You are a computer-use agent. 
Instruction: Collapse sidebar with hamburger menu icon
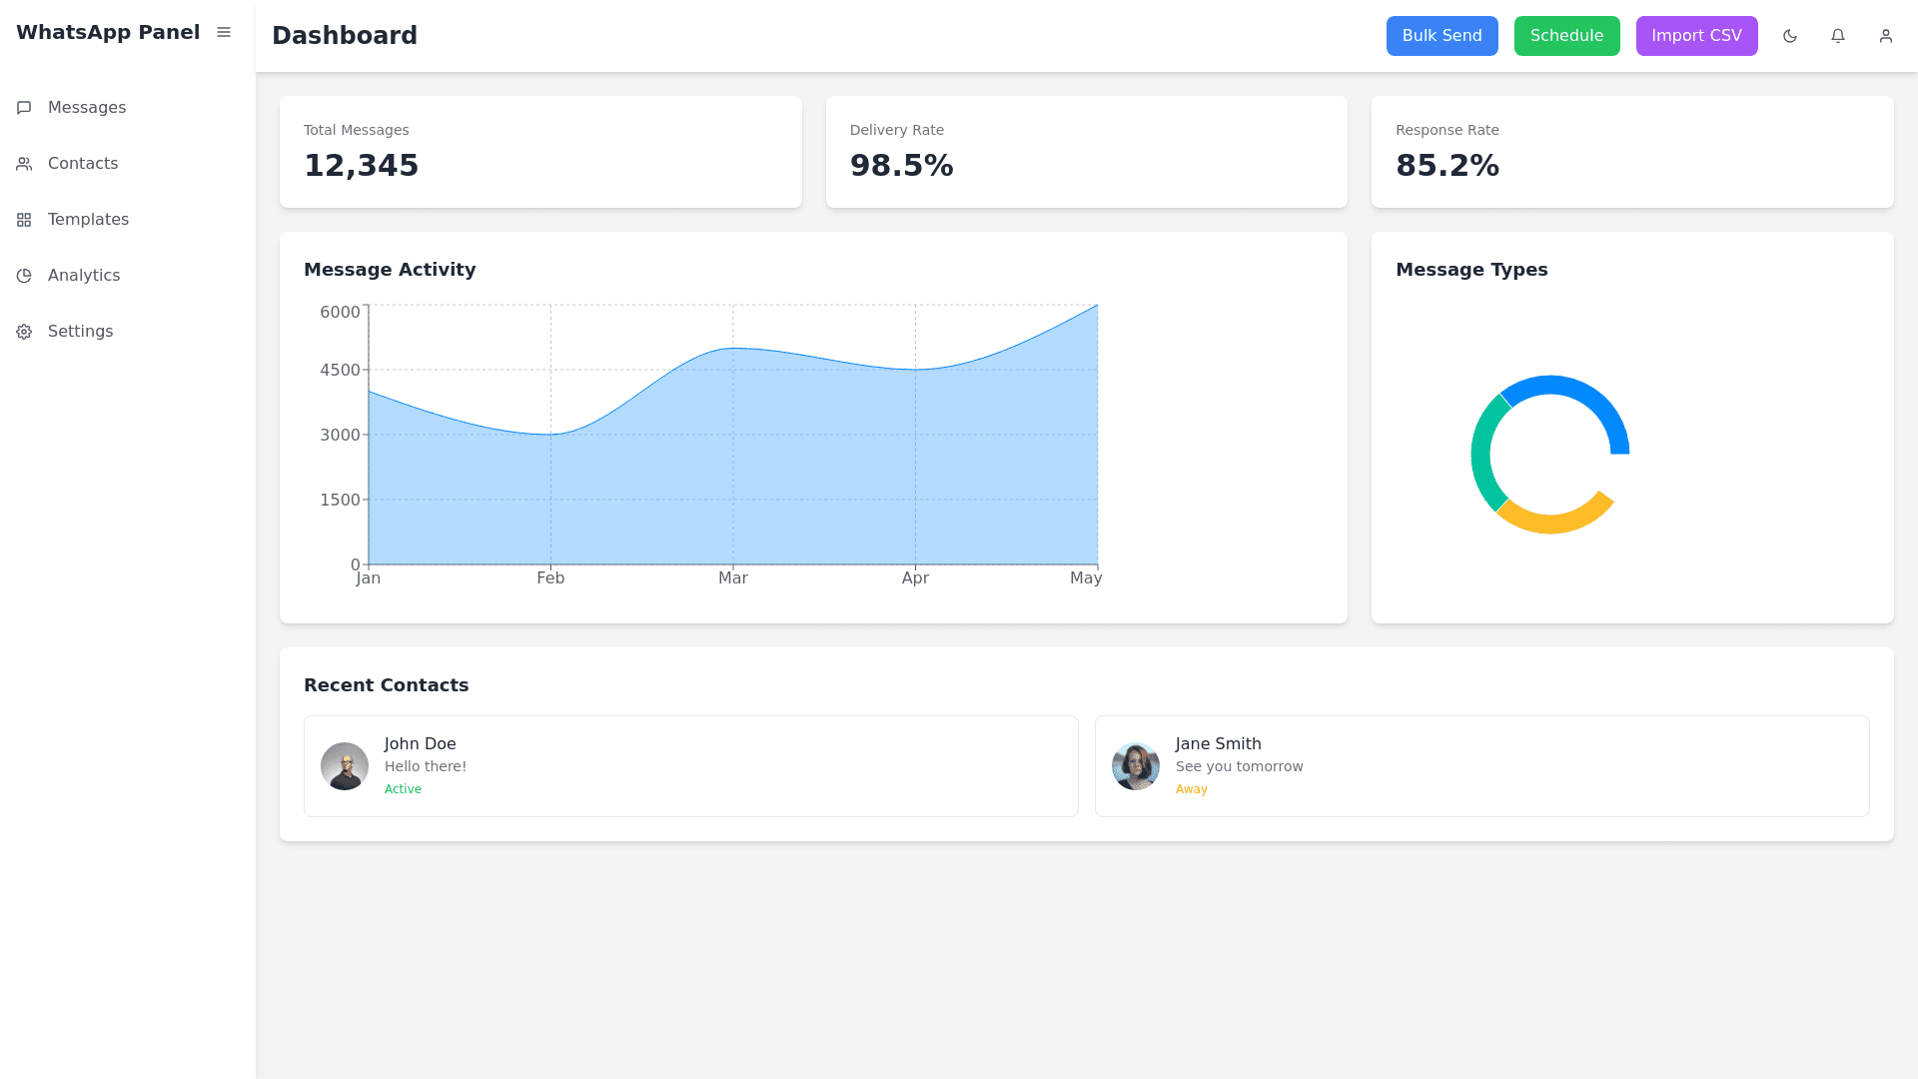coord(224,33)
